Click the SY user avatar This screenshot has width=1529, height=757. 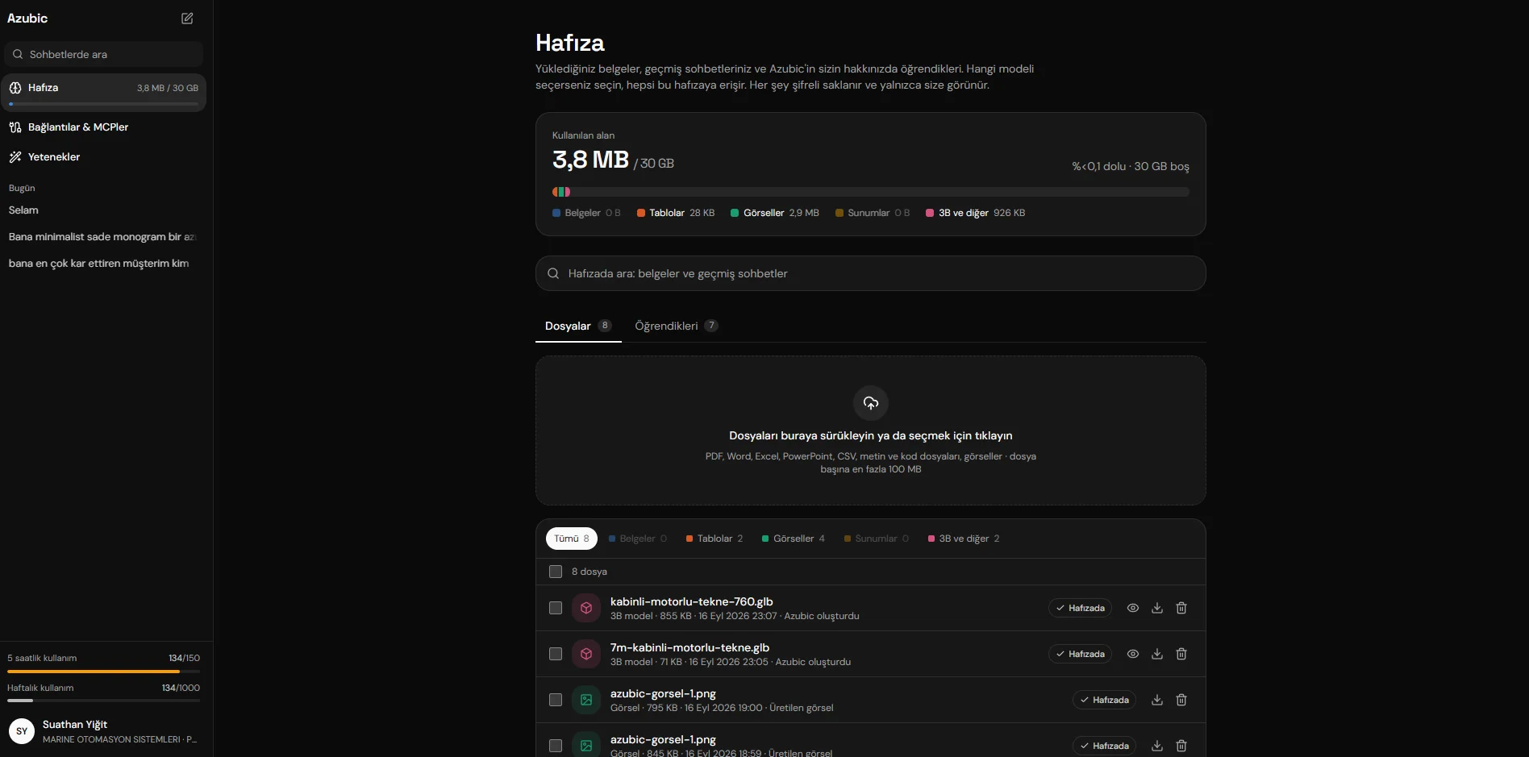[22, 731]
